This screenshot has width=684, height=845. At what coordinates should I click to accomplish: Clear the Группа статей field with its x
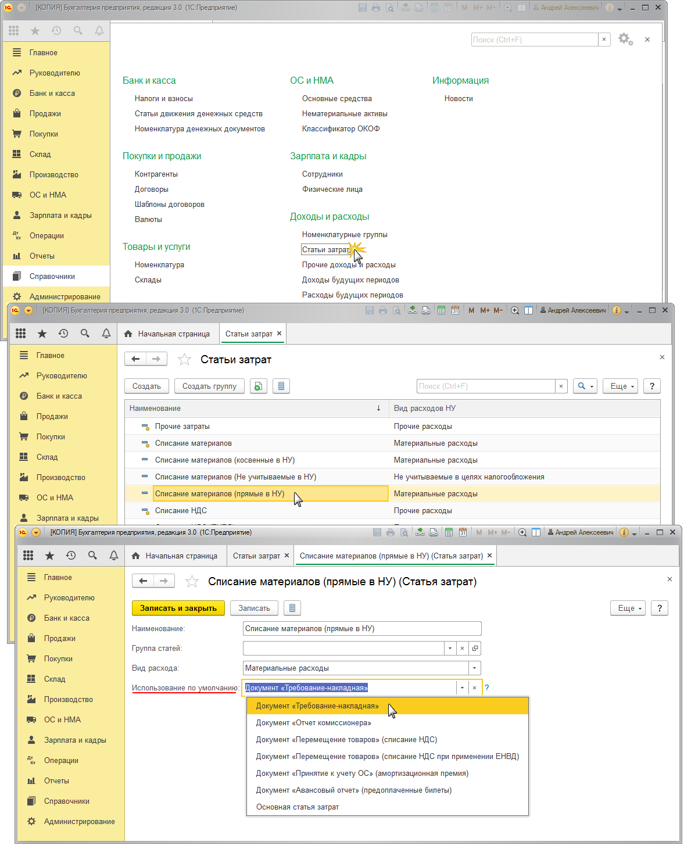click(x=462, y=649)
